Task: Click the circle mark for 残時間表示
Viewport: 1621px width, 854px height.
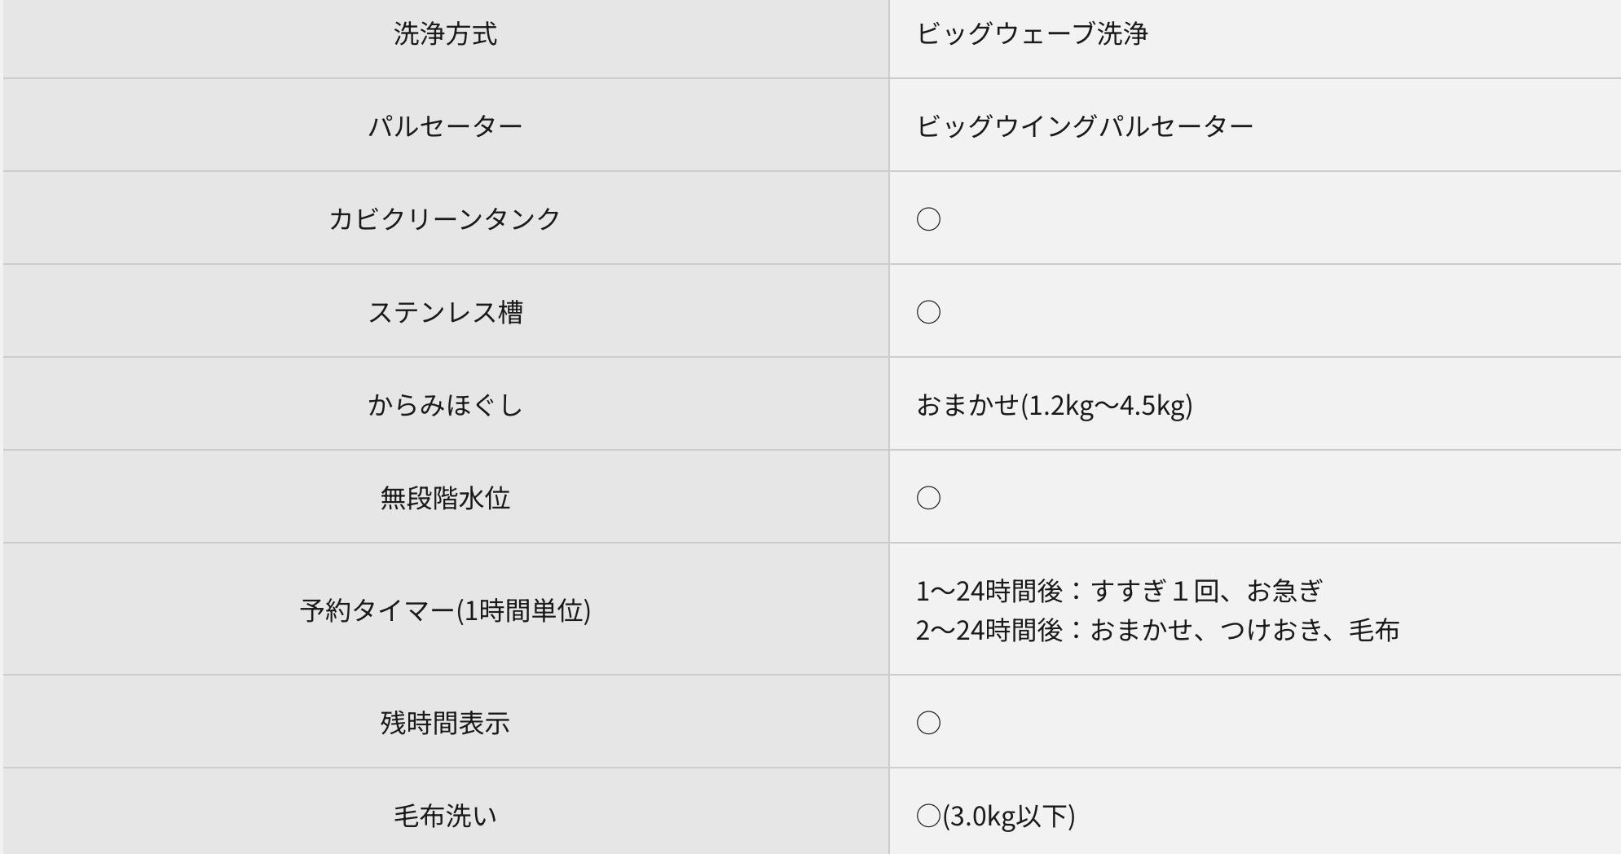Action: click(928, 723)
